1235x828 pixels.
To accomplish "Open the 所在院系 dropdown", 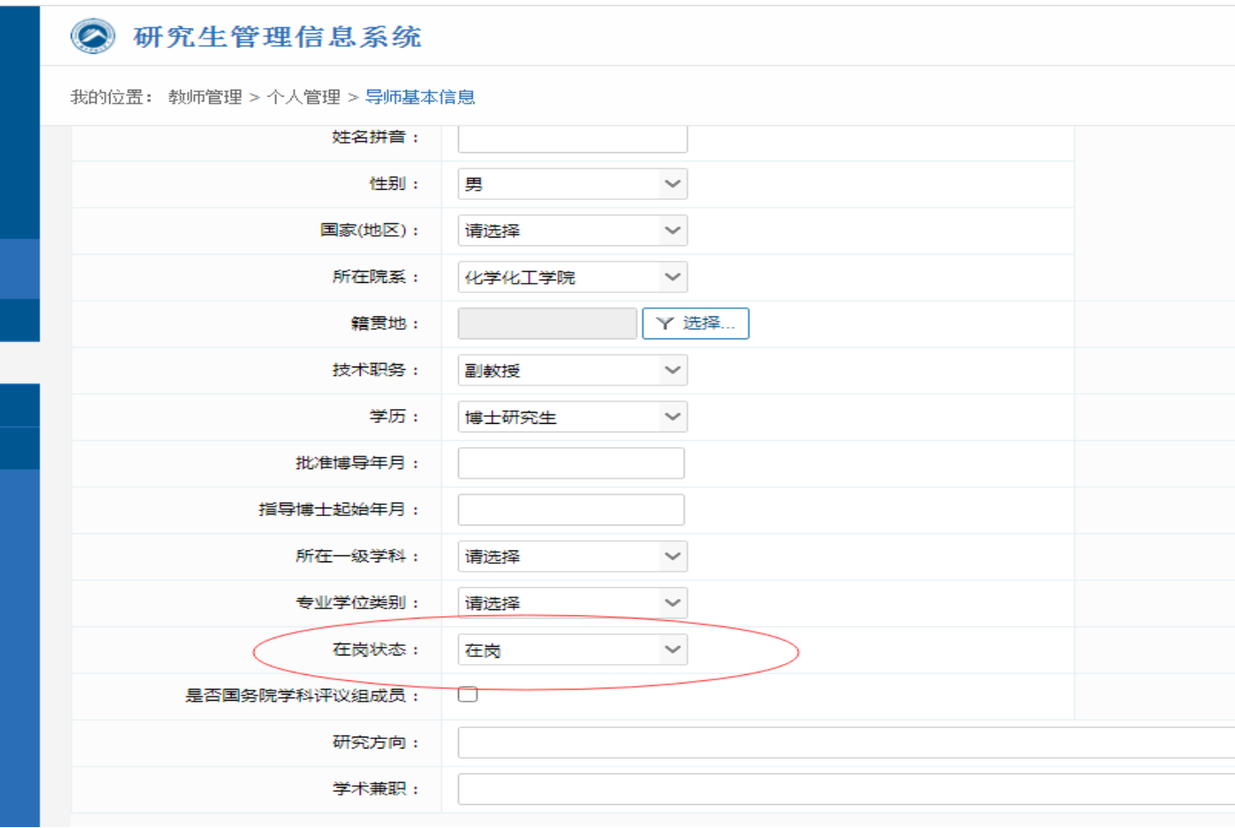I will 572,278.
